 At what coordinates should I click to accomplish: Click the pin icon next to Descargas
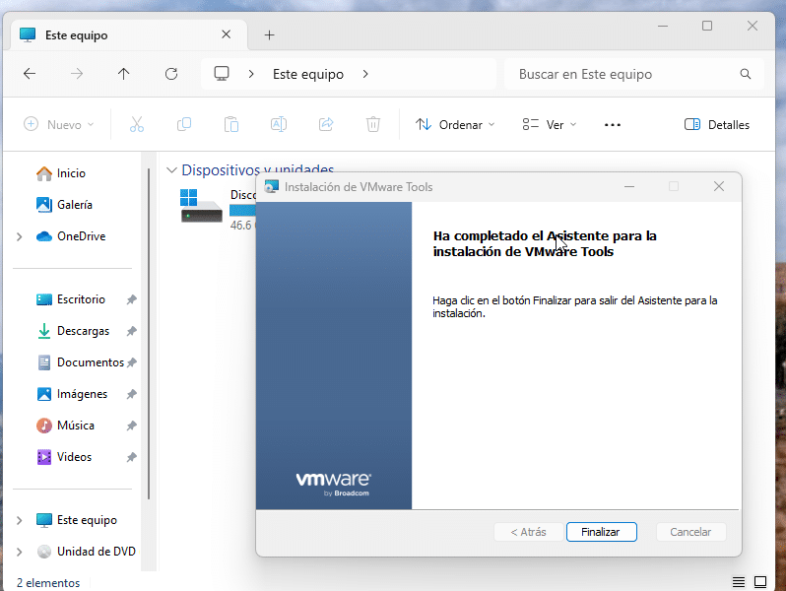(x=131, y=331)
